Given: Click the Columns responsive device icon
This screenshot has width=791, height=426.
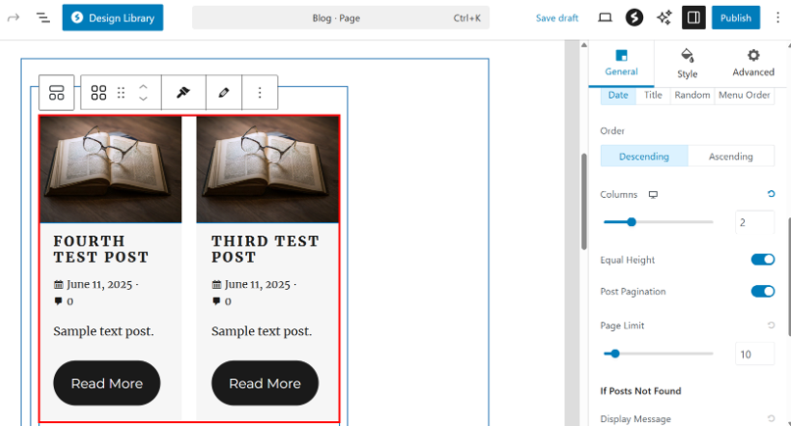Looking at the screenshot, I should click(x=653, y=195).
